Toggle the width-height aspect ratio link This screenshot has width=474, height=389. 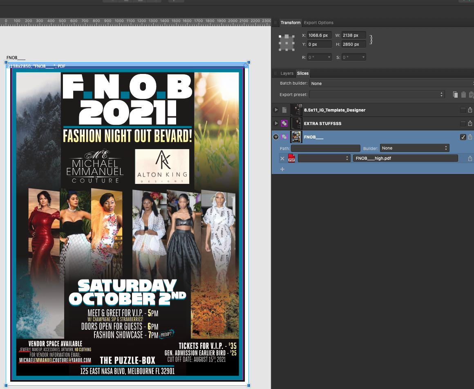(371, 40)
